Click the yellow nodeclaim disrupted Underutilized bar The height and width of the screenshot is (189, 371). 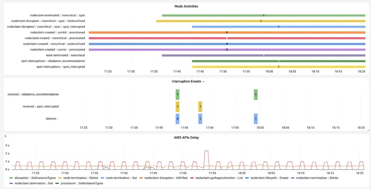click(x=261, y=21)
